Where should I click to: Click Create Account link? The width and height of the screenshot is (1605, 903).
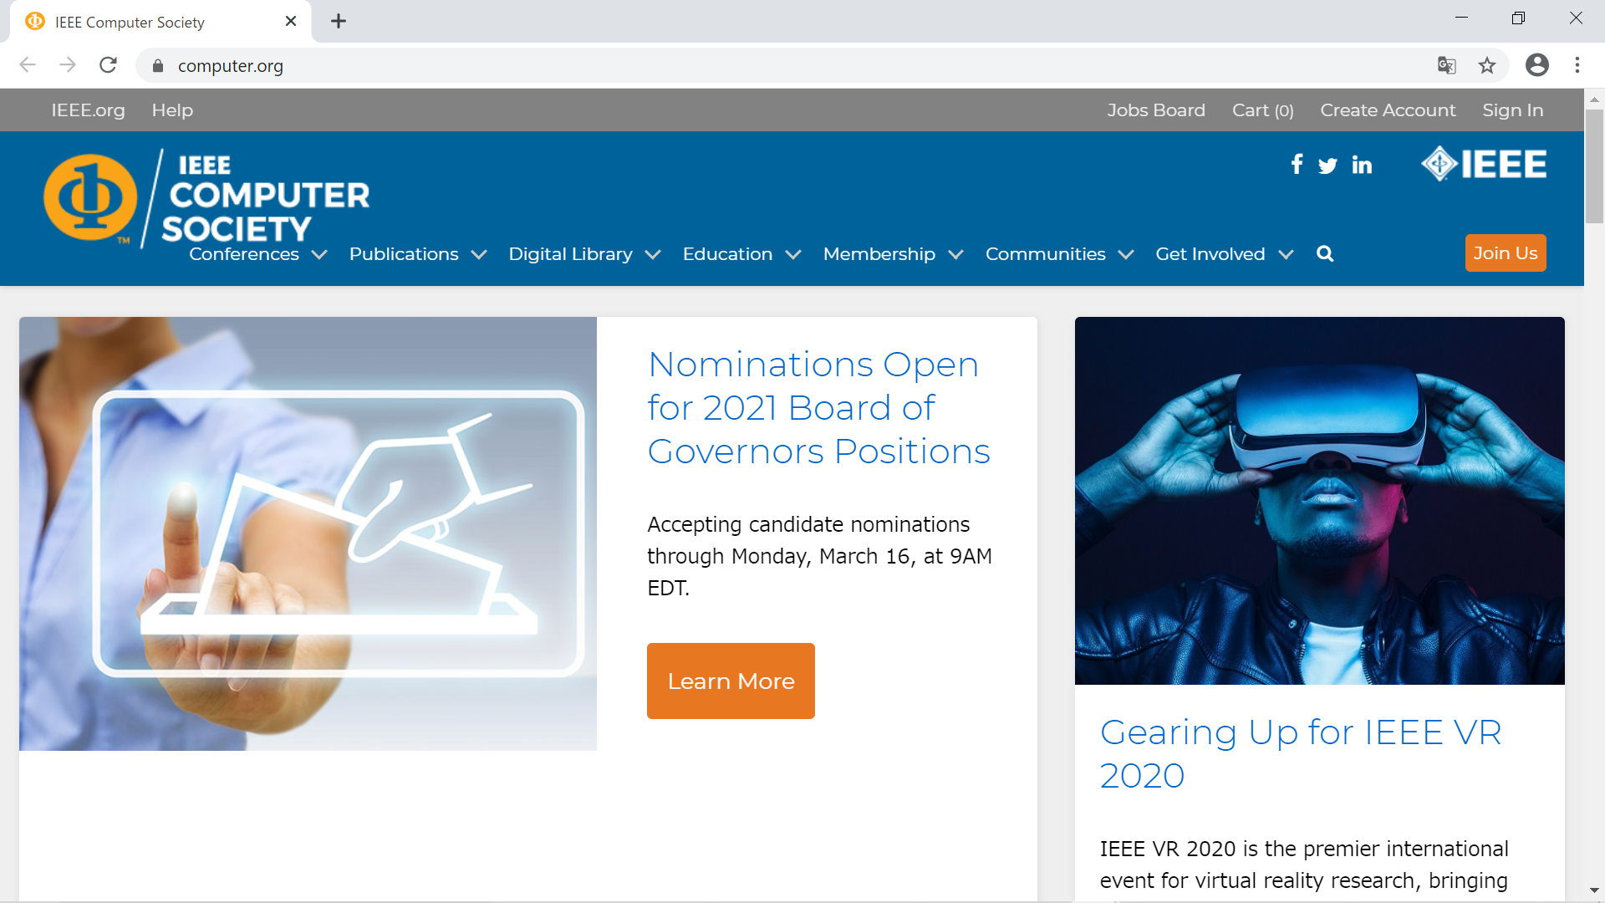[1388, 110]
